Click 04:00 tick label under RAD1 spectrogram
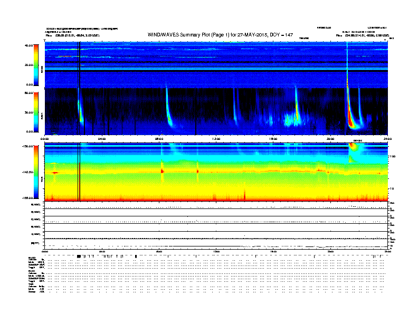The height and width of the screenshot is (323, 418). [102, 139]
